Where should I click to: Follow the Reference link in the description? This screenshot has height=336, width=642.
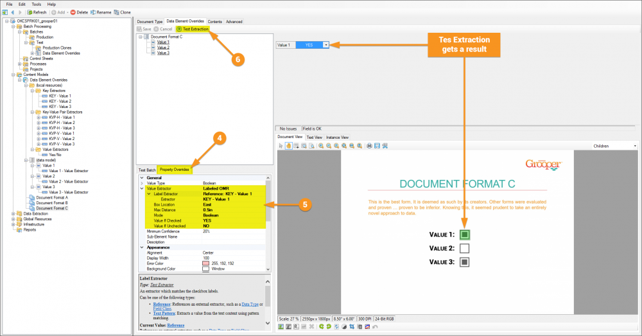click(x=162, y=304)
